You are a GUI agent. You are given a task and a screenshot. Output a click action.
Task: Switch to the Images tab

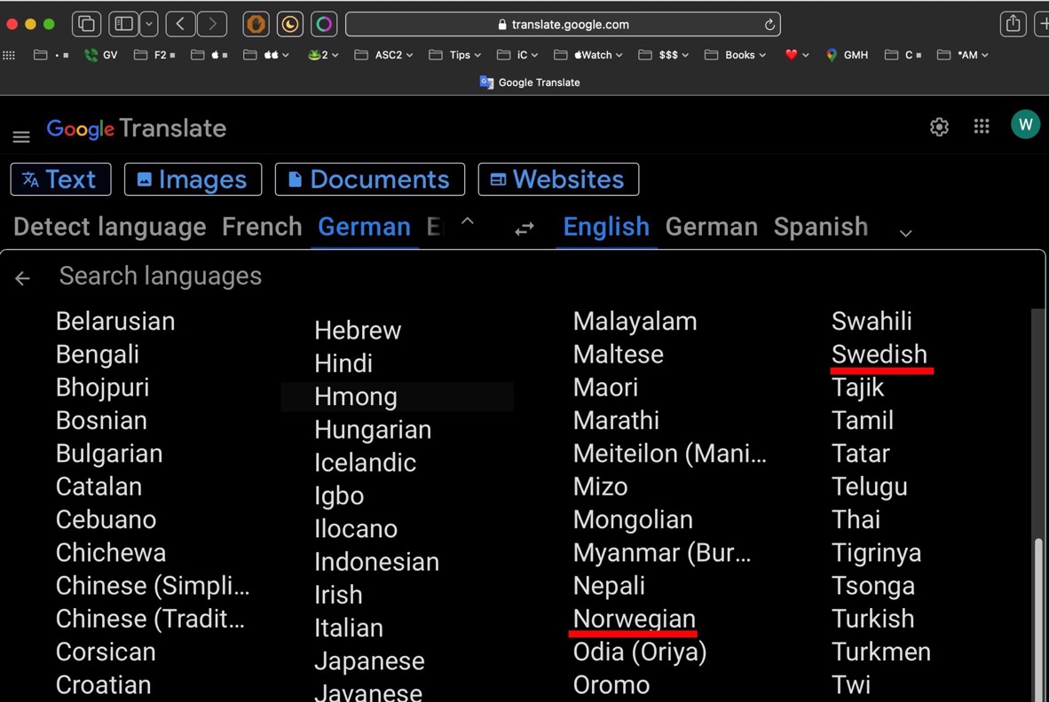[x=193, y=179]
